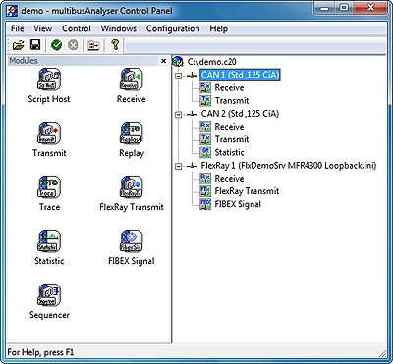Close the Modules panel
This screenshot has width=393, height=364.
[x=163, y=61]
